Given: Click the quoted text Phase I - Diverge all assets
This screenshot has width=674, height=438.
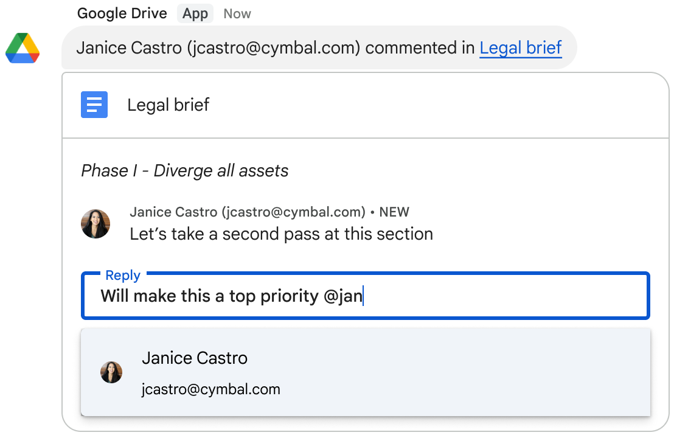Looking at the screenshot, I should pyautogui.click(x=185, y=171).
